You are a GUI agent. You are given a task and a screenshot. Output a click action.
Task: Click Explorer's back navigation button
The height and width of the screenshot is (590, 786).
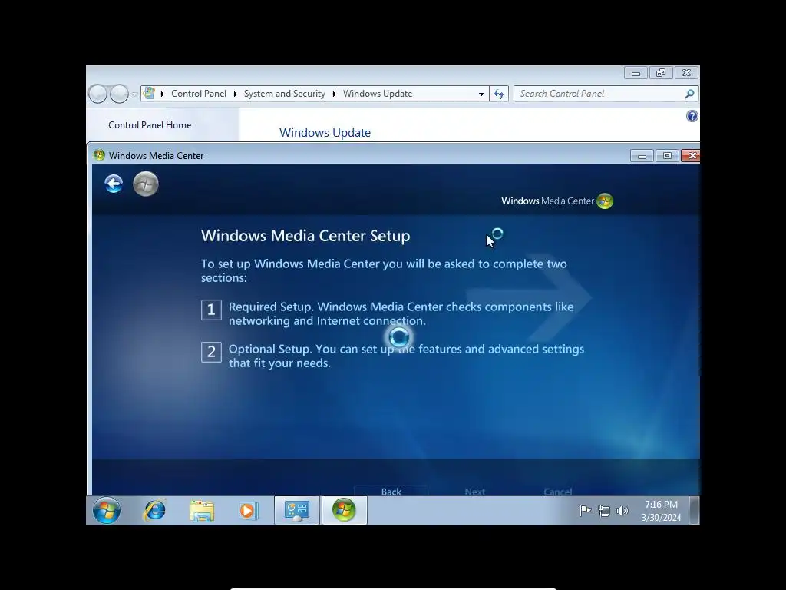point(97,94)
